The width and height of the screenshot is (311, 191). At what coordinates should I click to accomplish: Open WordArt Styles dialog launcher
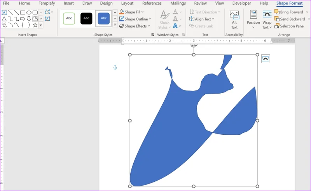(183, 35)
